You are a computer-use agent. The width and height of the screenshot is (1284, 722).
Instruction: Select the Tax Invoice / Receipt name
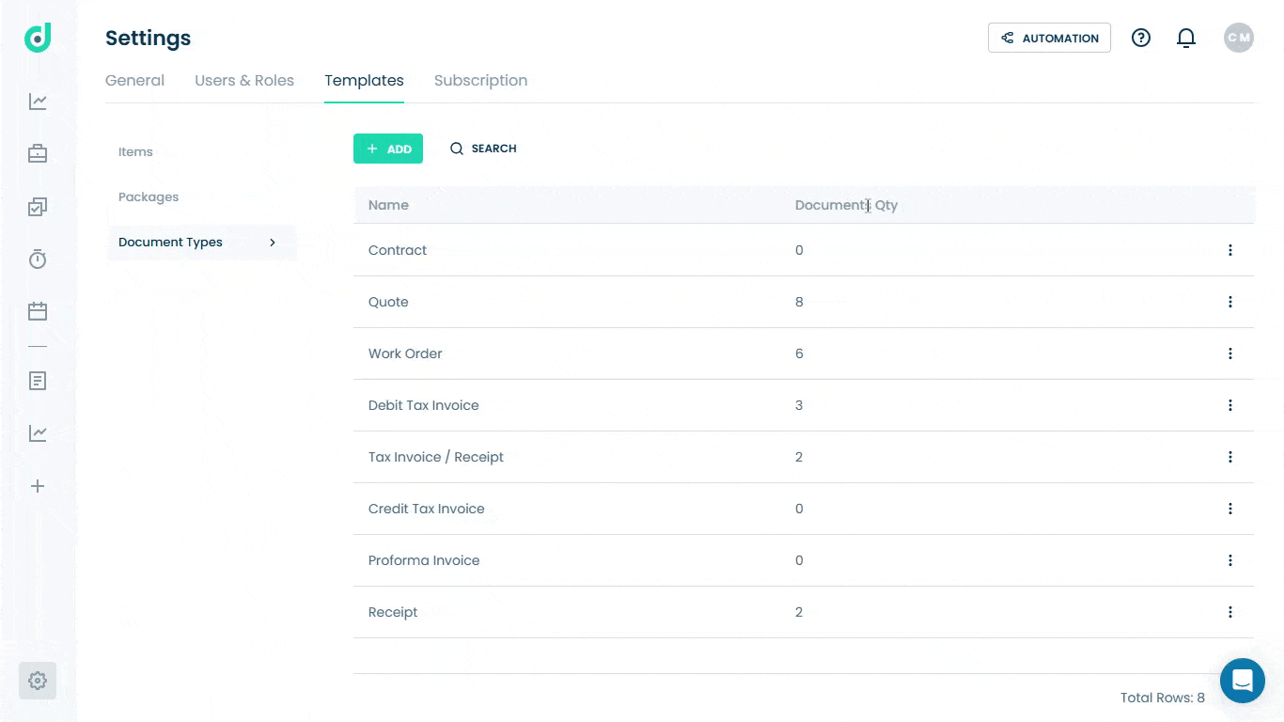436,457
